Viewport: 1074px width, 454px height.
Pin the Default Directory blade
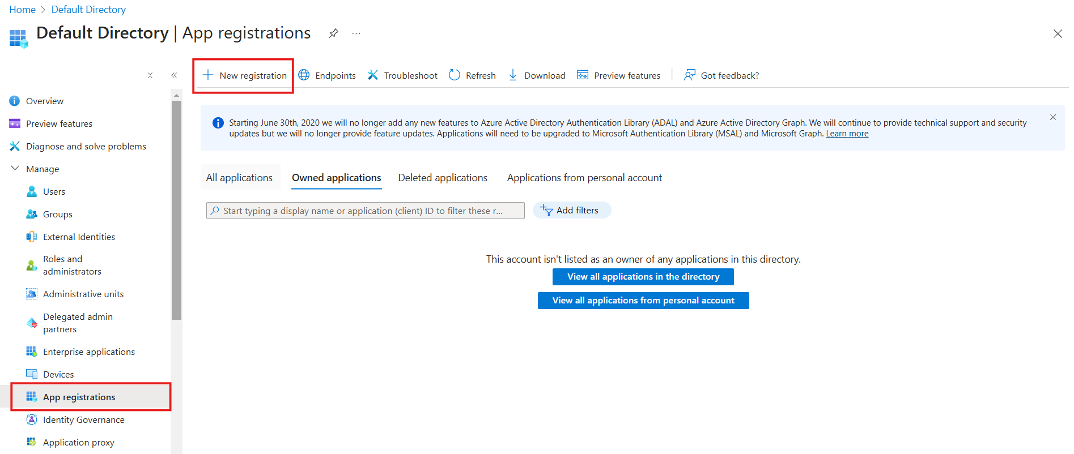point(333,33)
